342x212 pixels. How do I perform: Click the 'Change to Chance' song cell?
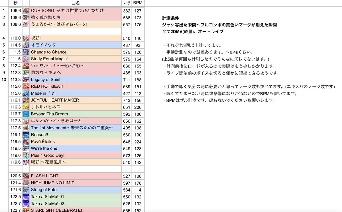(x=76, y=52)
